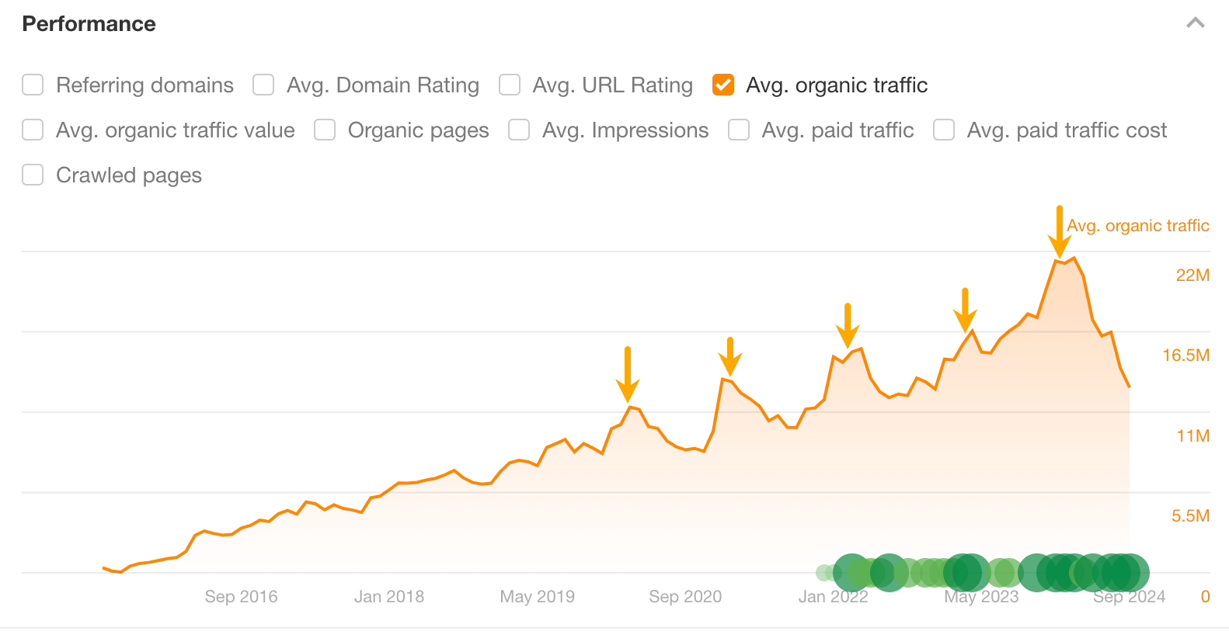Click the orange arrow above the May 2023 peak

click(966, 310)
